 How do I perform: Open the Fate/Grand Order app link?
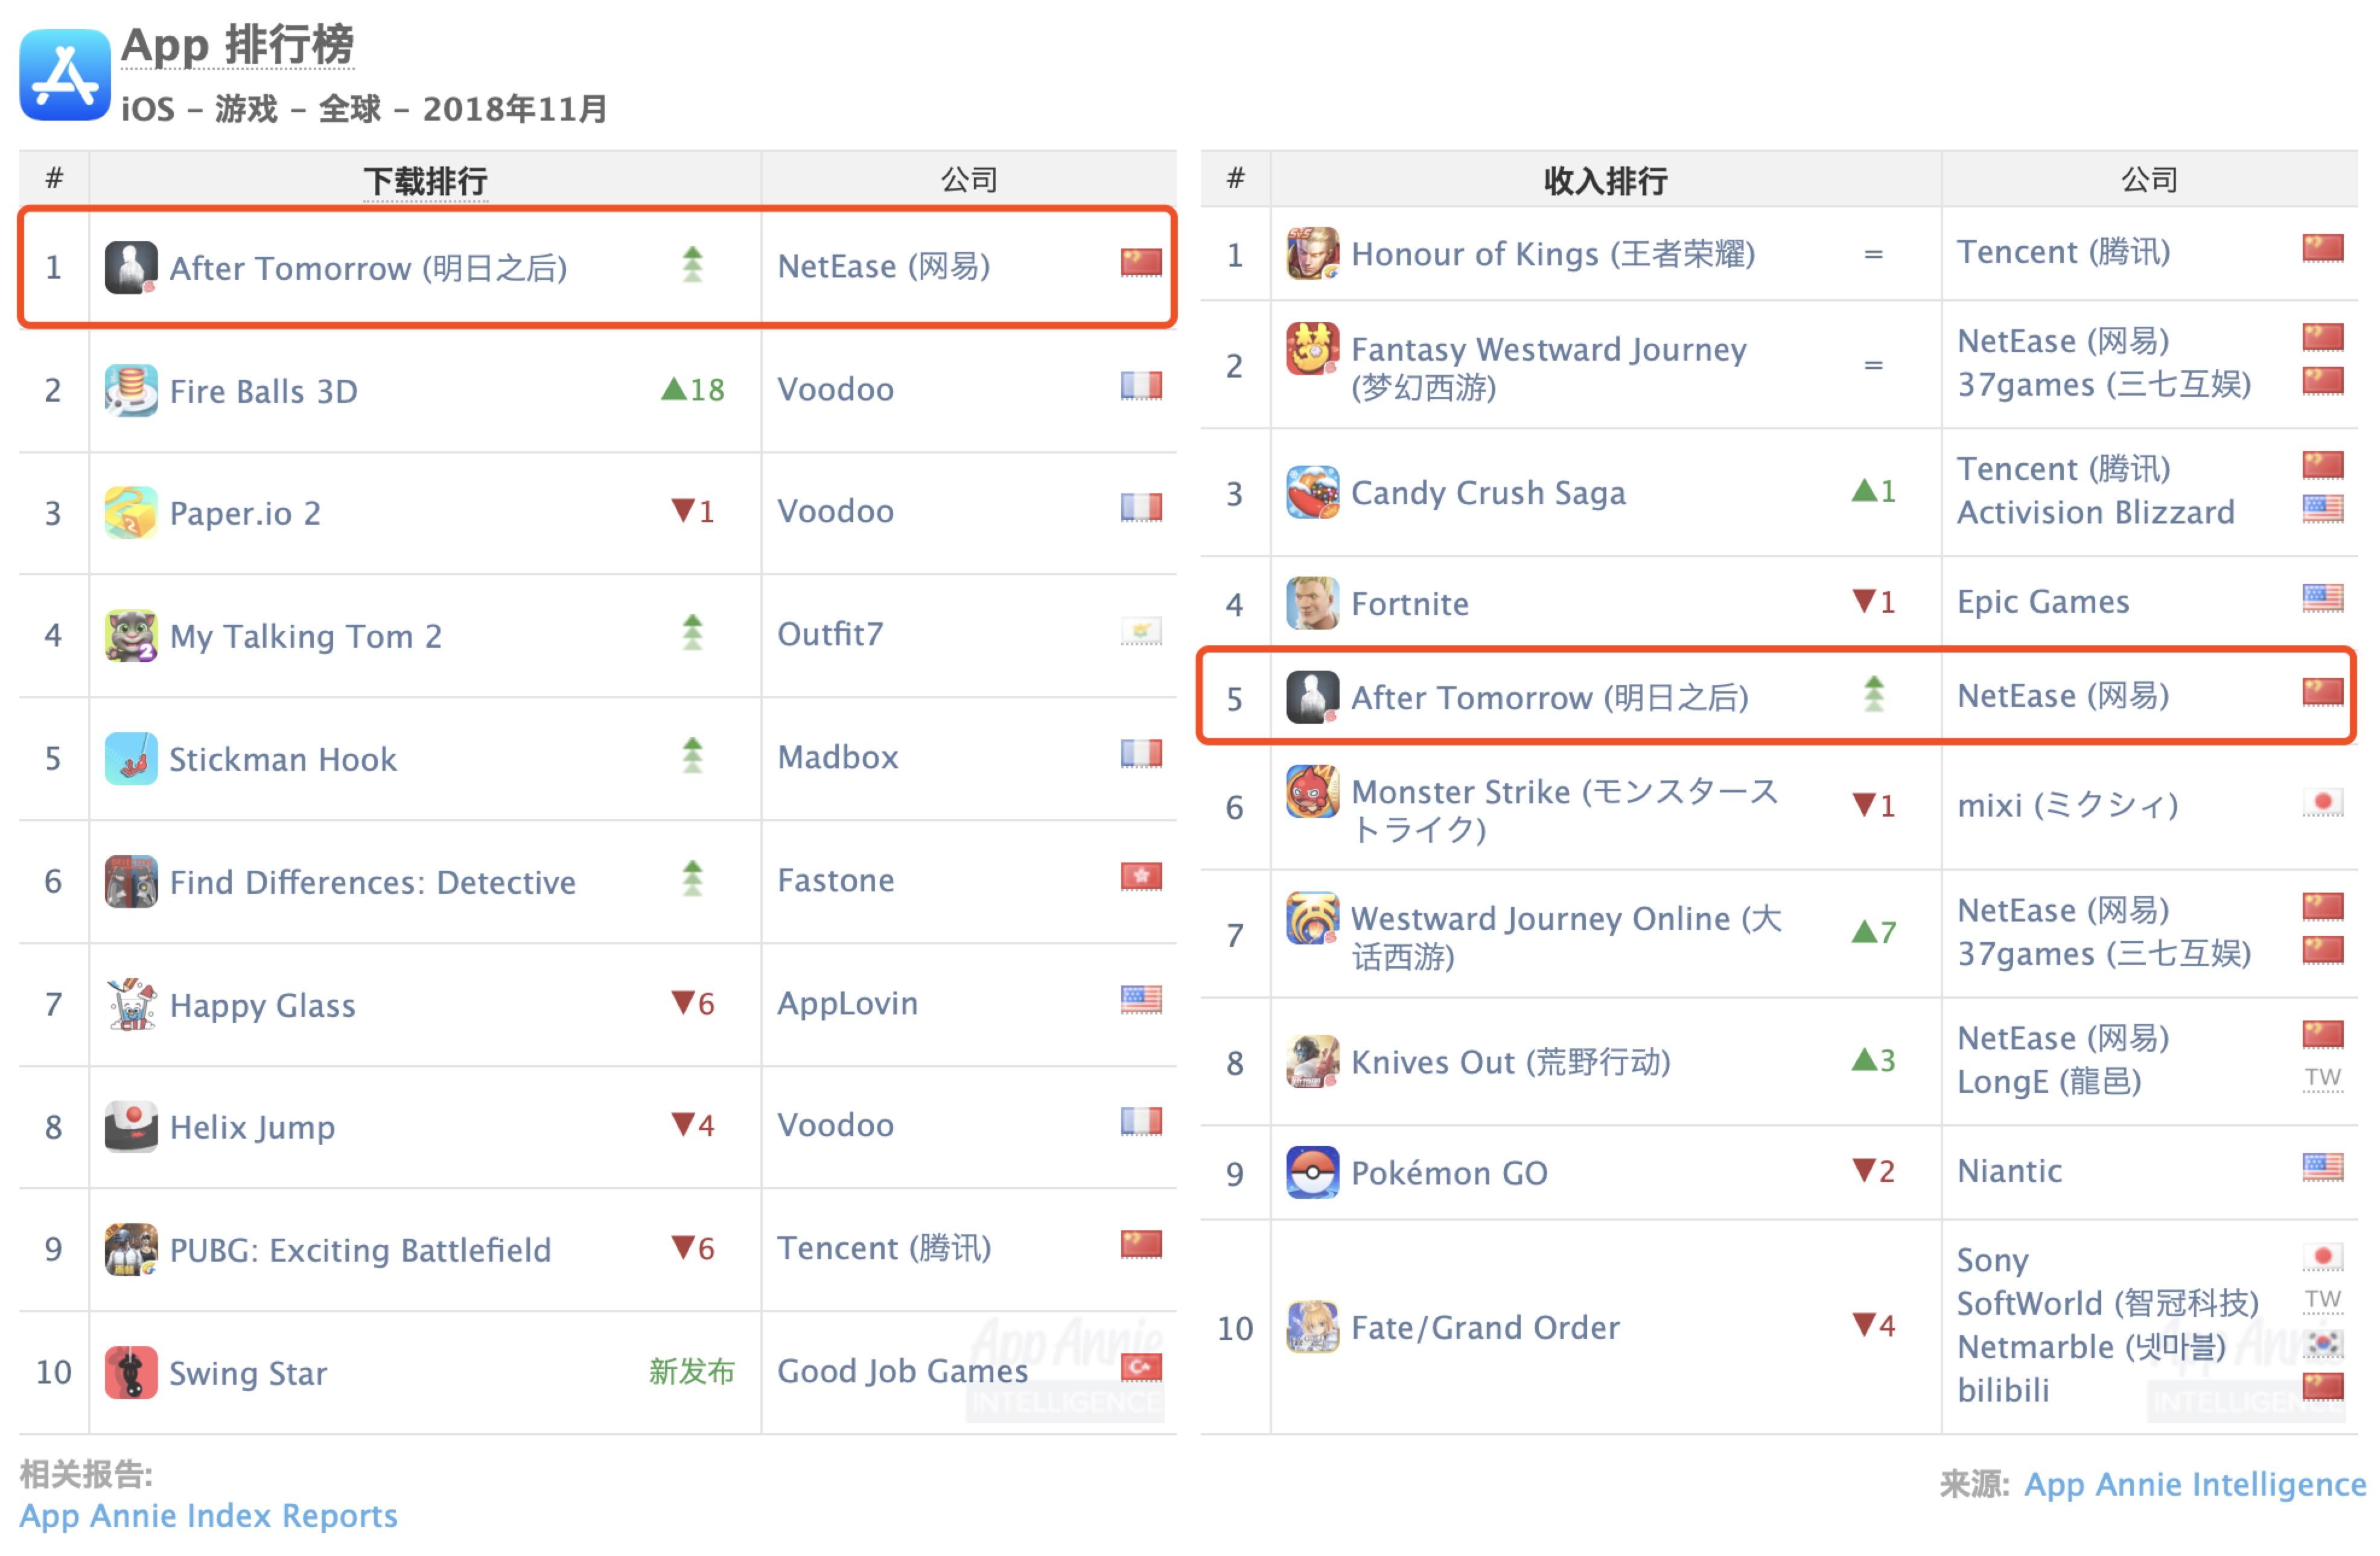(1485, 1329)
